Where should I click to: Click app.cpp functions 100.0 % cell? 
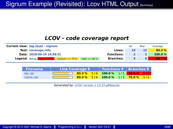coord(108,73)
